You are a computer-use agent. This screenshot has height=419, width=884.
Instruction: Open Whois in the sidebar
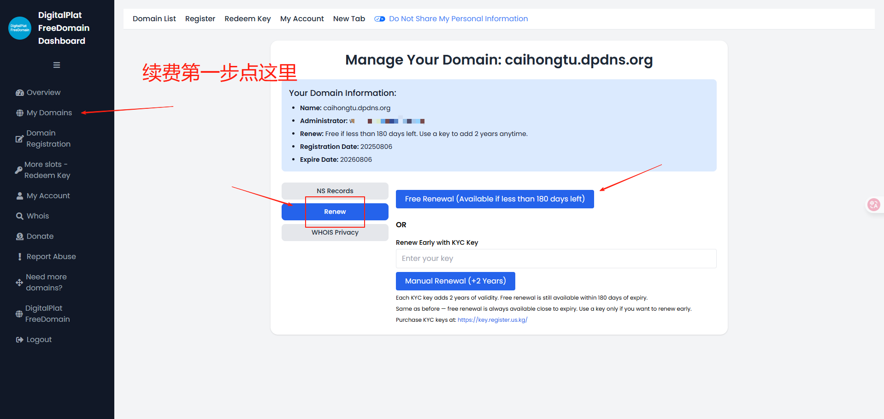[38, 216]
